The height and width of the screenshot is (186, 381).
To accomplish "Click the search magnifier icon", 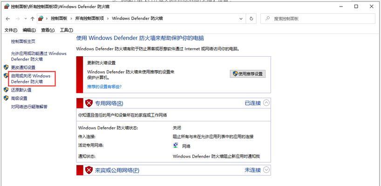I will coord(267,19).
